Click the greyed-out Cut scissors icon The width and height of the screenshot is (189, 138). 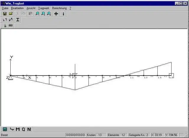click(x=18, y=14)
